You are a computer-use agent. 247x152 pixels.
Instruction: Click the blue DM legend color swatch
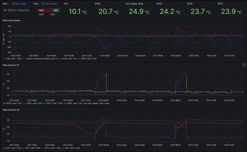[4, 59]
